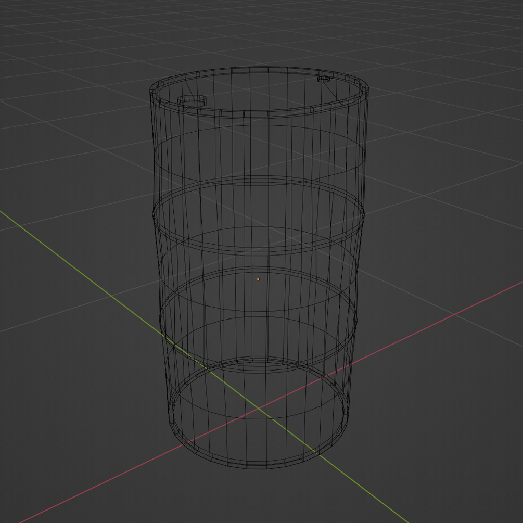Select the small bung cap on barrel top
The height and width of the screenshot is (523, 523).
tap(324, 79)
